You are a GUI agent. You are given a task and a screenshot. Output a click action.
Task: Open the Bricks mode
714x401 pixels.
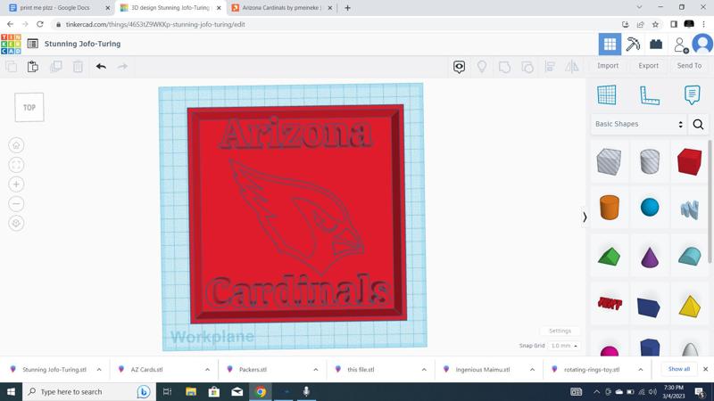[x=656, y=44]
